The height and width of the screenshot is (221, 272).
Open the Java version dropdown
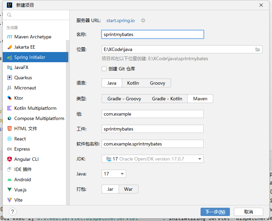(114, 174)
